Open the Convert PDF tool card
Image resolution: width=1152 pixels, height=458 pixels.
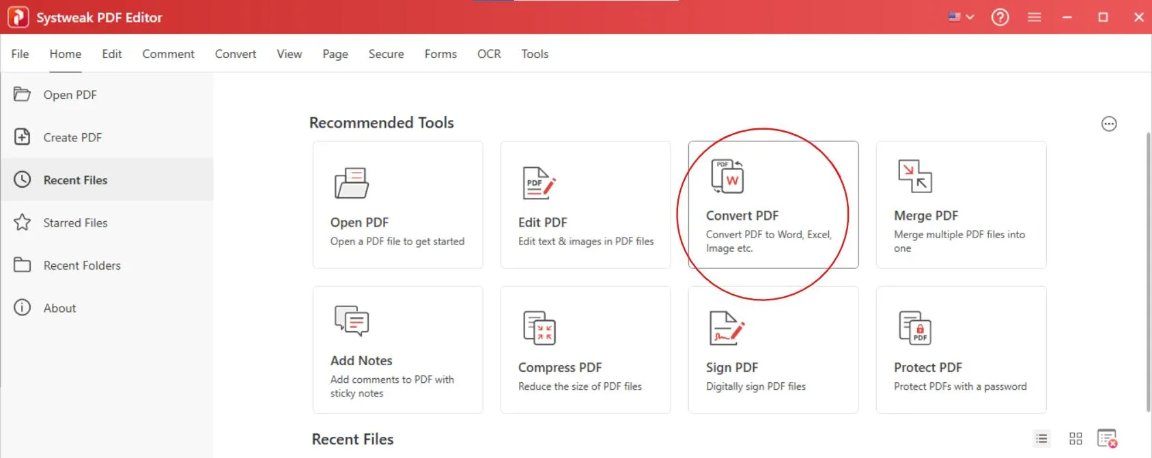click(772, 205)
